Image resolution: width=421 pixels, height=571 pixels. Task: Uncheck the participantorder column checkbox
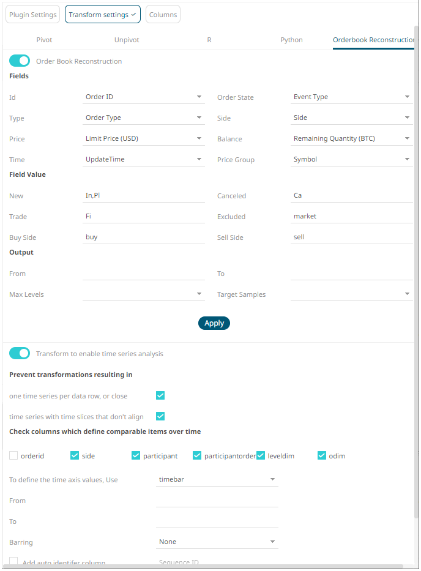[197, 455]
